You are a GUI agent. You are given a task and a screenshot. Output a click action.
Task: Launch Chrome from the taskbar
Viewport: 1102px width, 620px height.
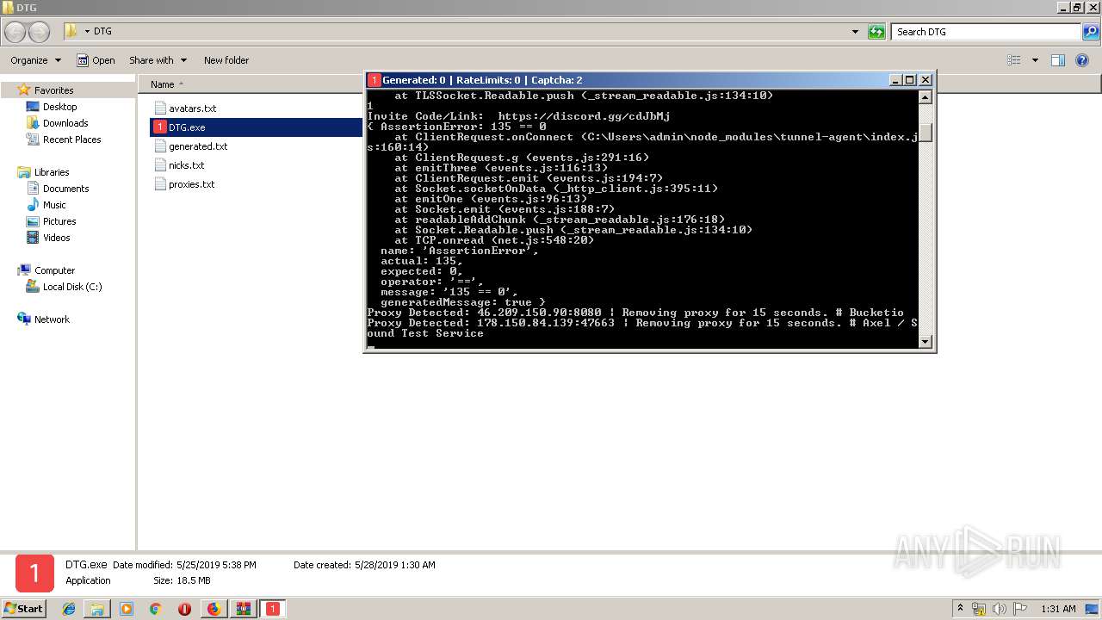(x=156, y=609)
